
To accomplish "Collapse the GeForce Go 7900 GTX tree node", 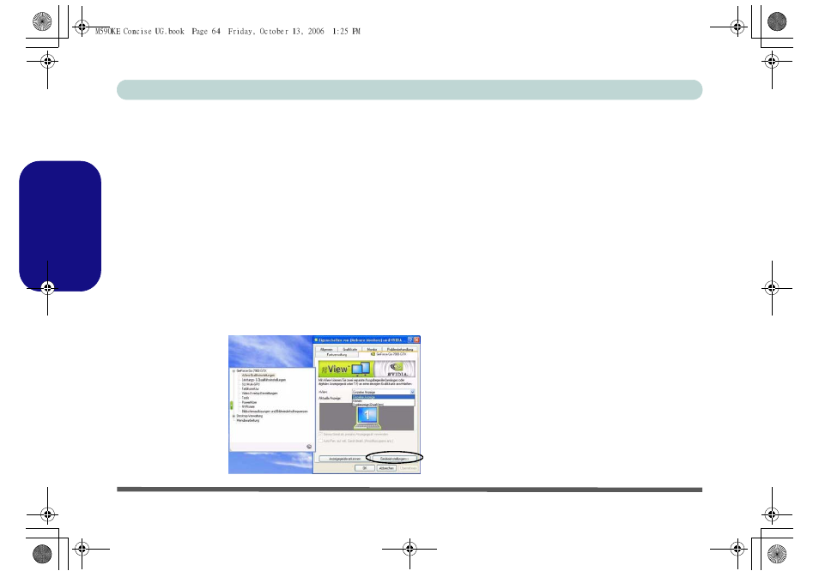I will click(233, 371).
